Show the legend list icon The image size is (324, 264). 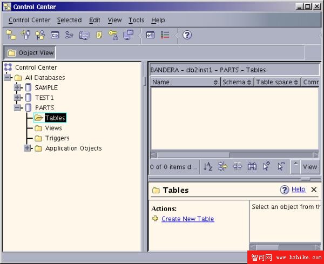(x=165, y=35)
